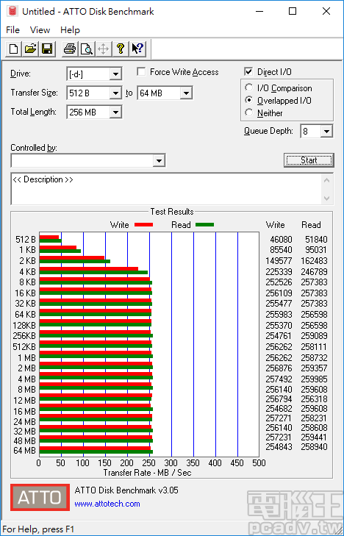344x536 pixels.
Task: Open the www.attotech.com link
Action: (107, 504)
